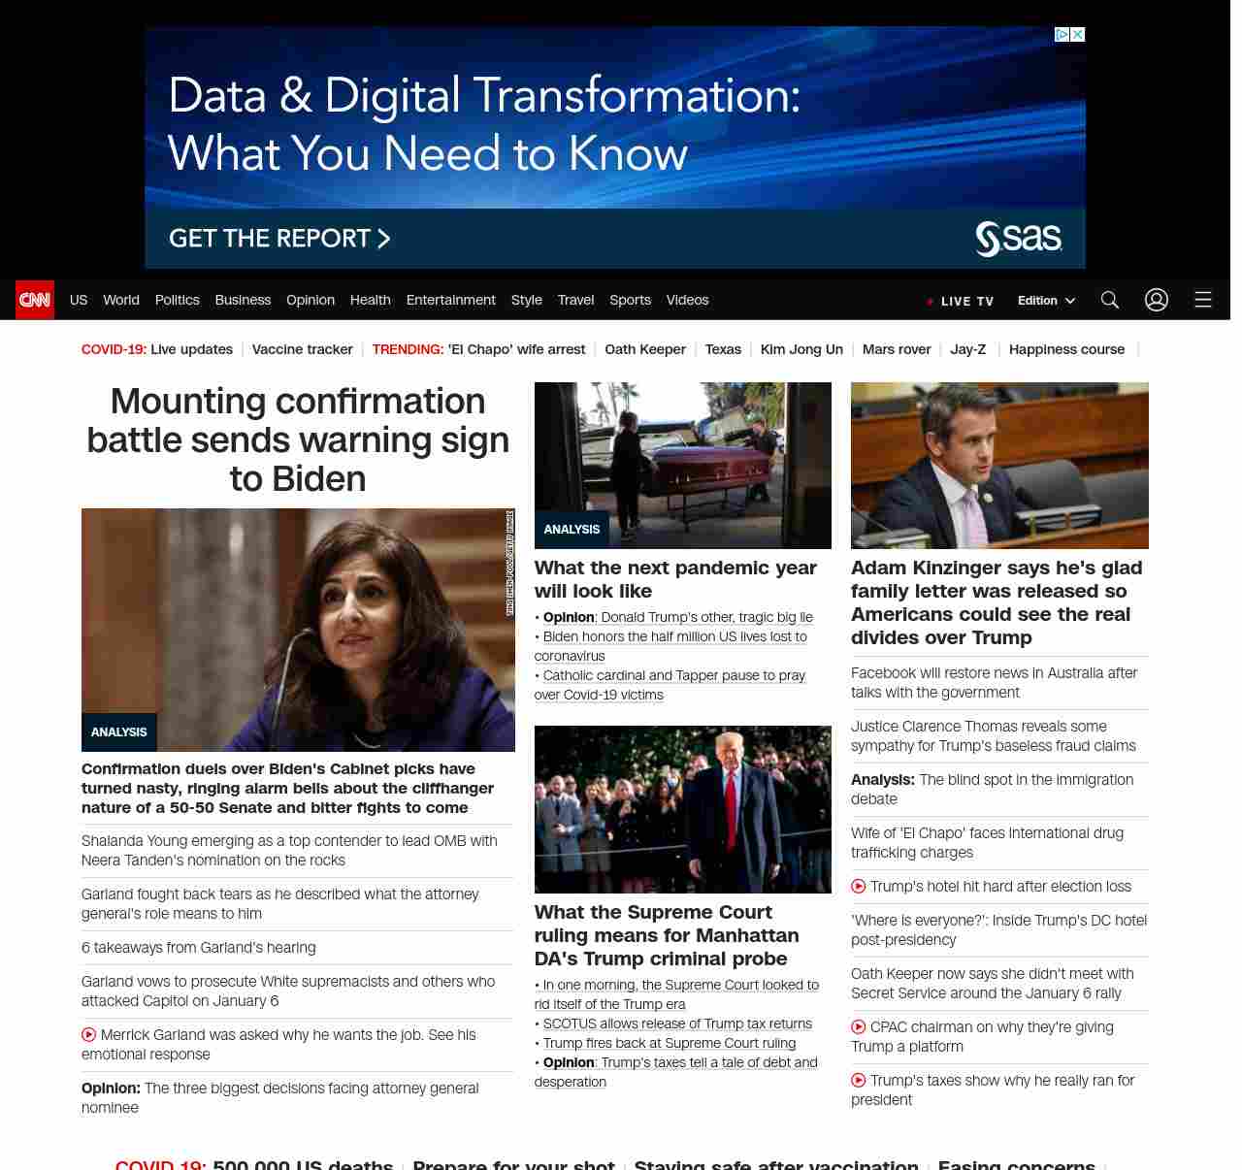Go to the Entertainment section

pyautogui.click(x=450, y=300)
